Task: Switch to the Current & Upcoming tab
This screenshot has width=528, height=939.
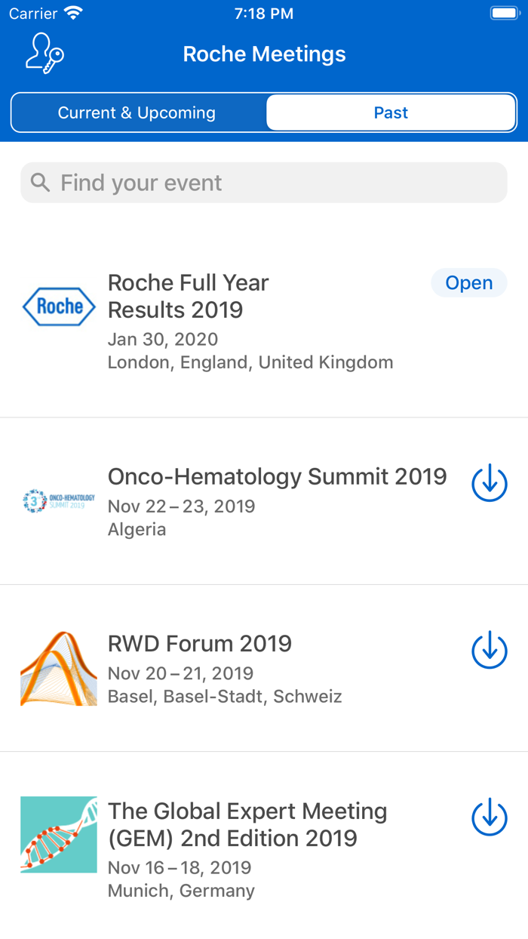Action: pyautogui.click(x=137, y=112)
